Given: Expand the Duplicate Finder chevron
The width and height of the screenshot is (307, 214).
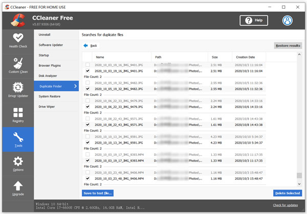Looking at the screenshot, I should click(x=75, y=86).
